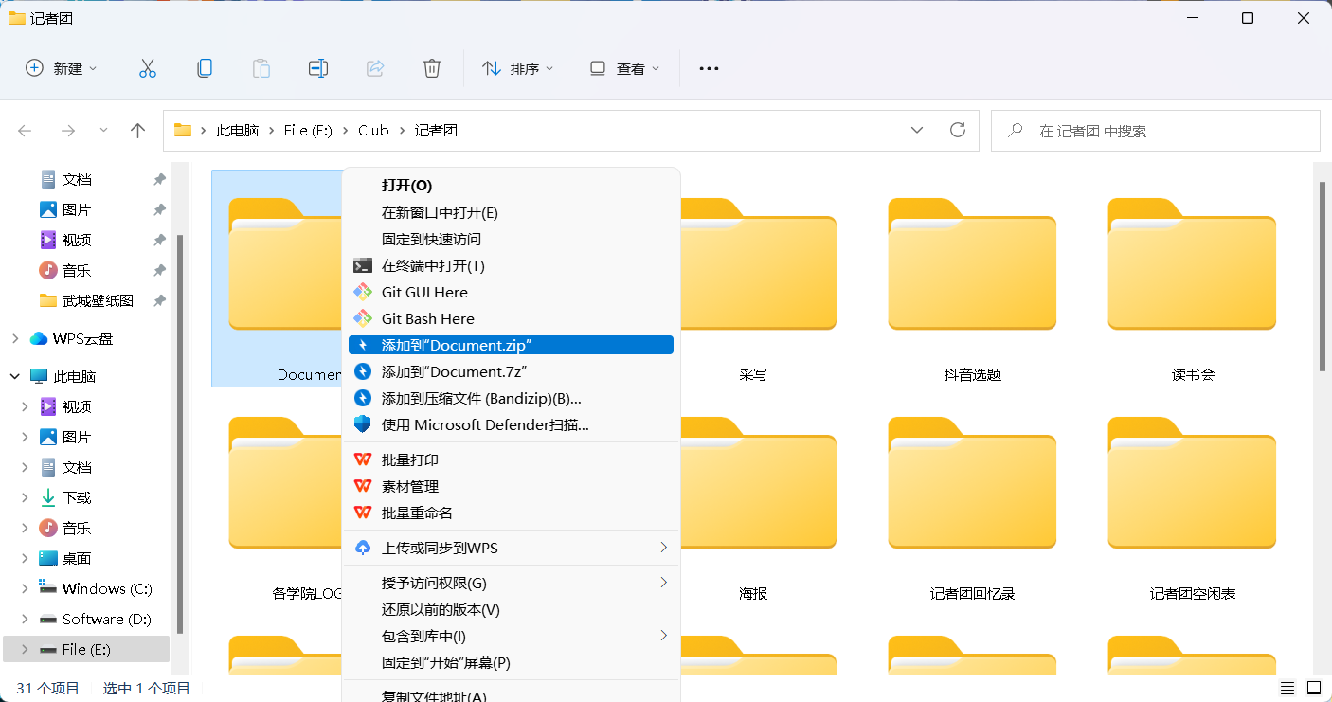
Task: Click the file list vertical scrollbar
Action: click(x=1323, y=275)
